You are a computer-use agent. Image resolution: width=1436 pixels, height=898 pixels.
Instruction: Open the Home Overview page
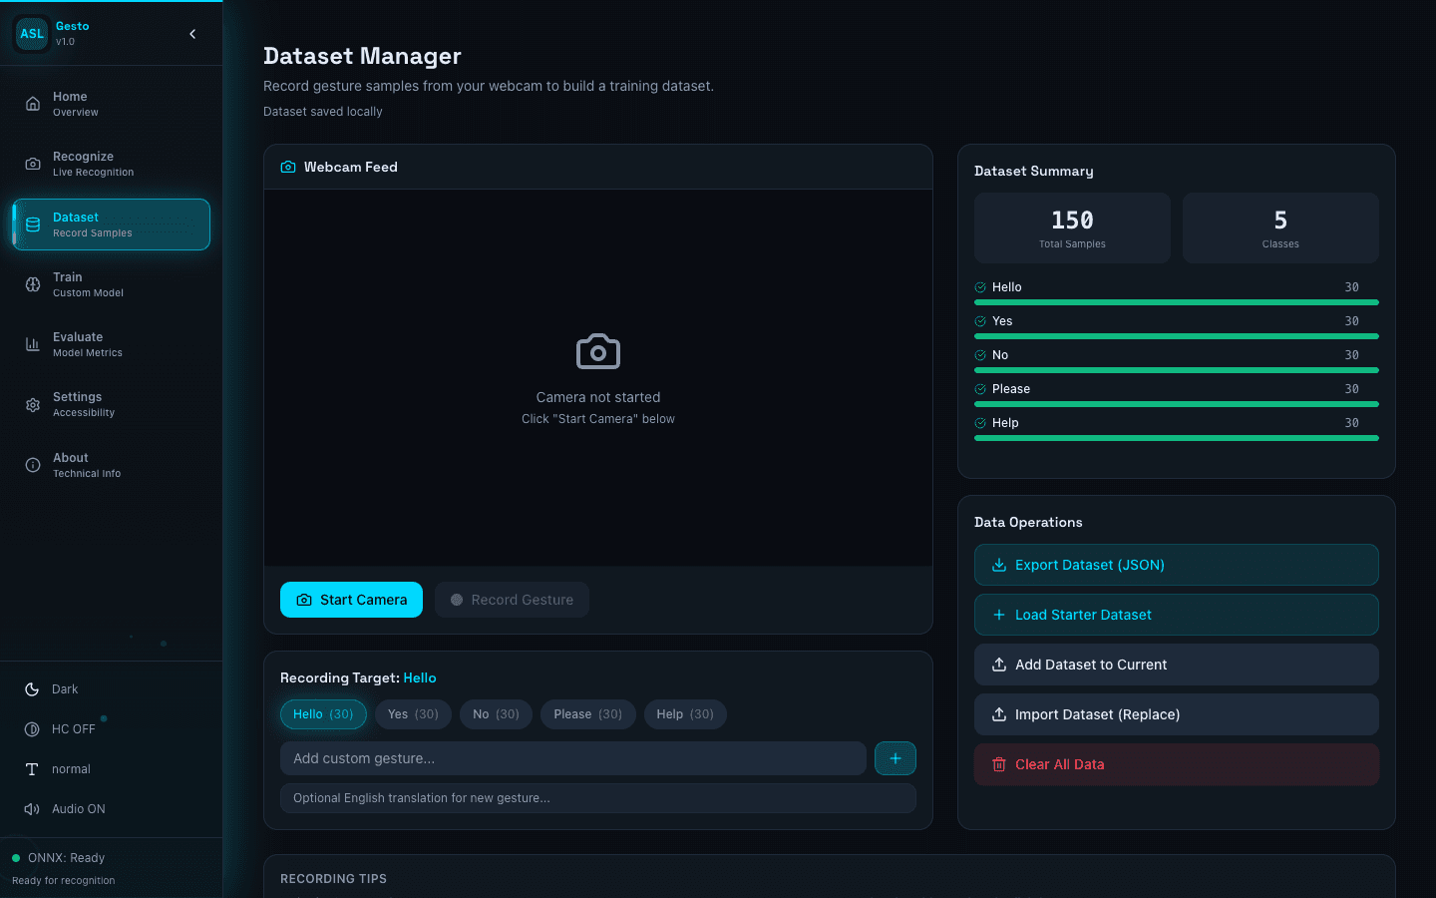(111, 104)
